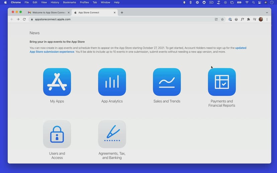Open the Chrome Extensions puzzle icon
The width and height of the screenshot is (277, 173).
(248, 19)
